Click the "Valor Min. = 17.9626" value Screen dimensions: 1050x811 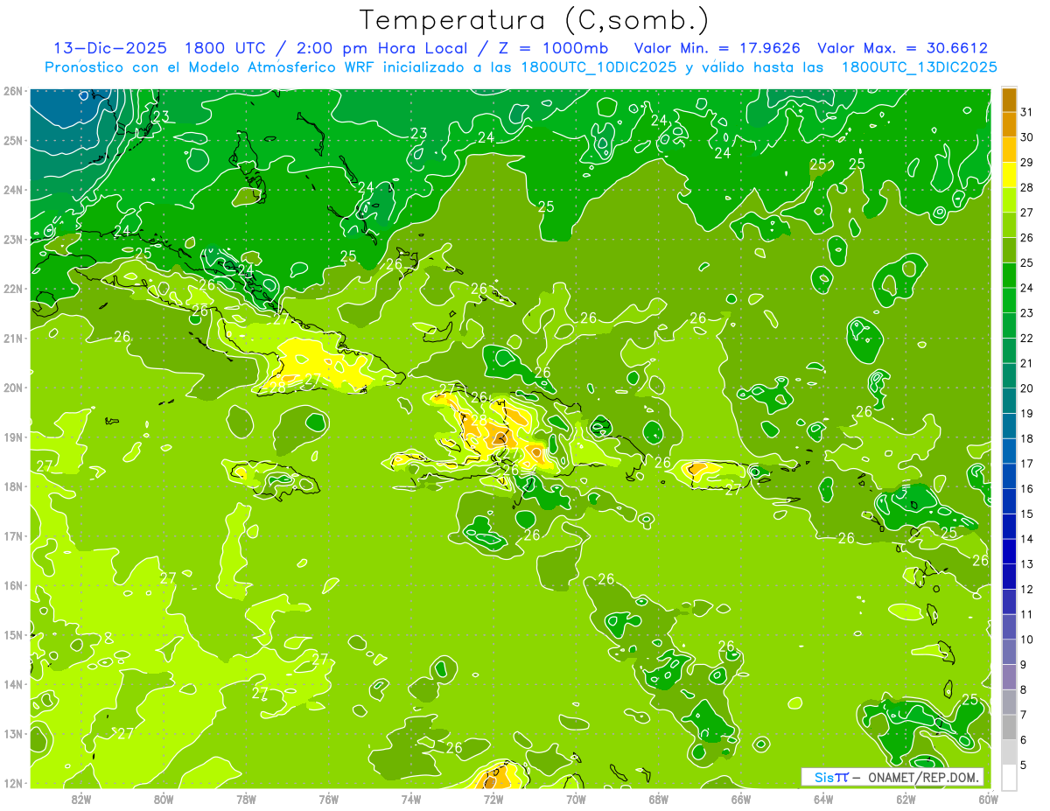(718, 48)
